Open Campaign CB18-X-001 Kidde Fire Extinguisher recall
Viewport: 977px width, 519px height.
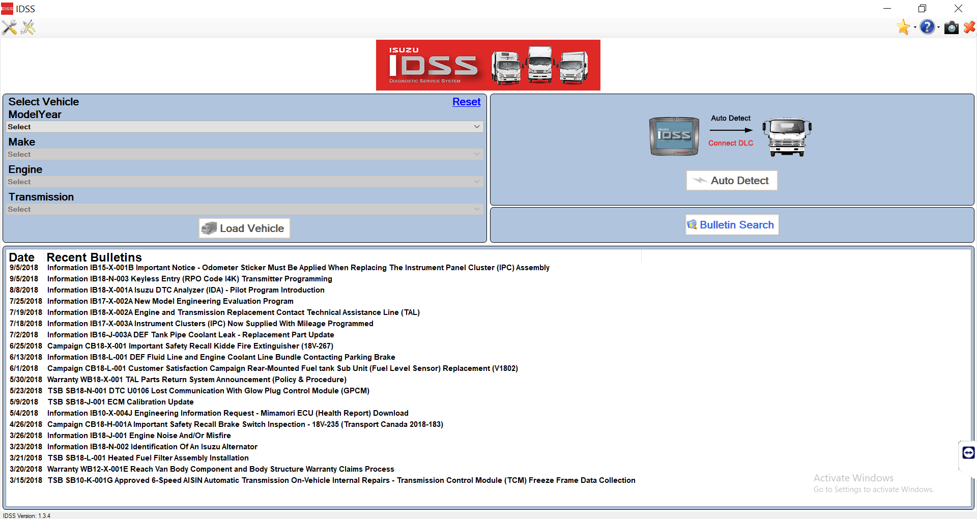190,346
